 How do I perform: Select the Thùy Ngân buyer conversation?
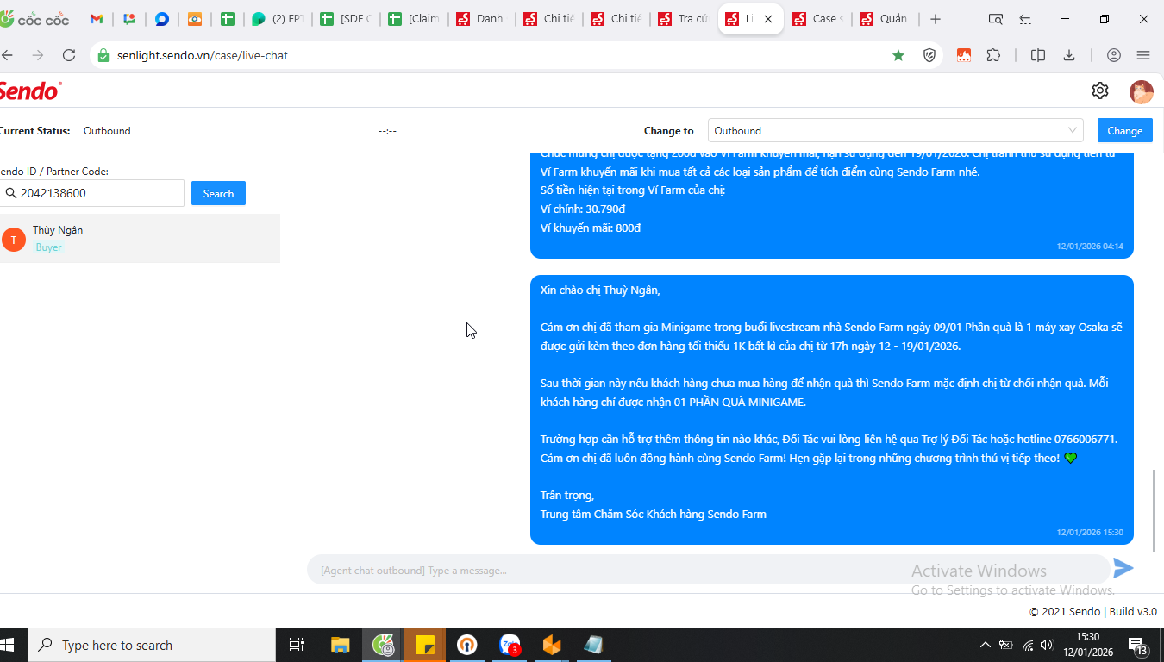click(x=140, y=238)
